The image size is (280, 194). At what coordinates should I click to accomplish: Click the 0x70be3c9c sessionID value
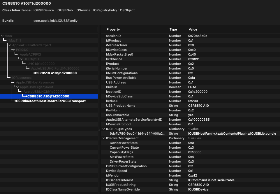[x=198, y=36]
